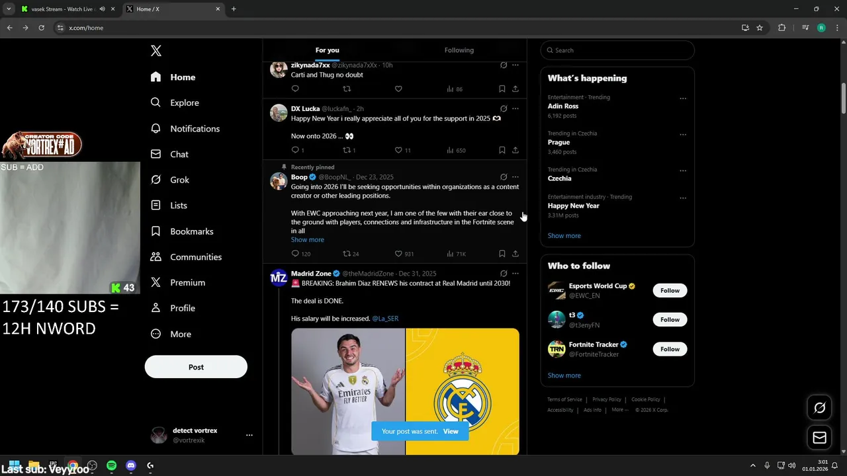Switch to the For you tab

coord(327,50)
